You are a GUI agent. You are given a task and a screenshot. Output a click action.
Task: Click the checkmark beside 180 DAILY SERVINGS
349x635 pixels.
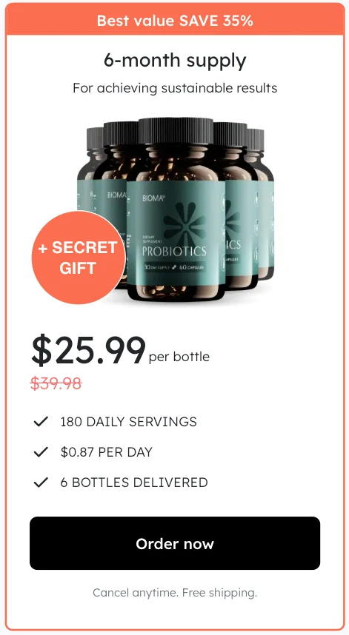(41, 422)
